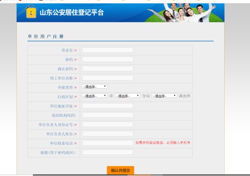Click the 单位负责人身份证号 input field
This screenshot has width=250, height=176.
pyautogui.click(x=107, y=125)
